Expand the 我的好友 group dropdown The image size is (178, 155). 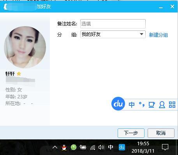pyautogui.click(x=113, y=34)
